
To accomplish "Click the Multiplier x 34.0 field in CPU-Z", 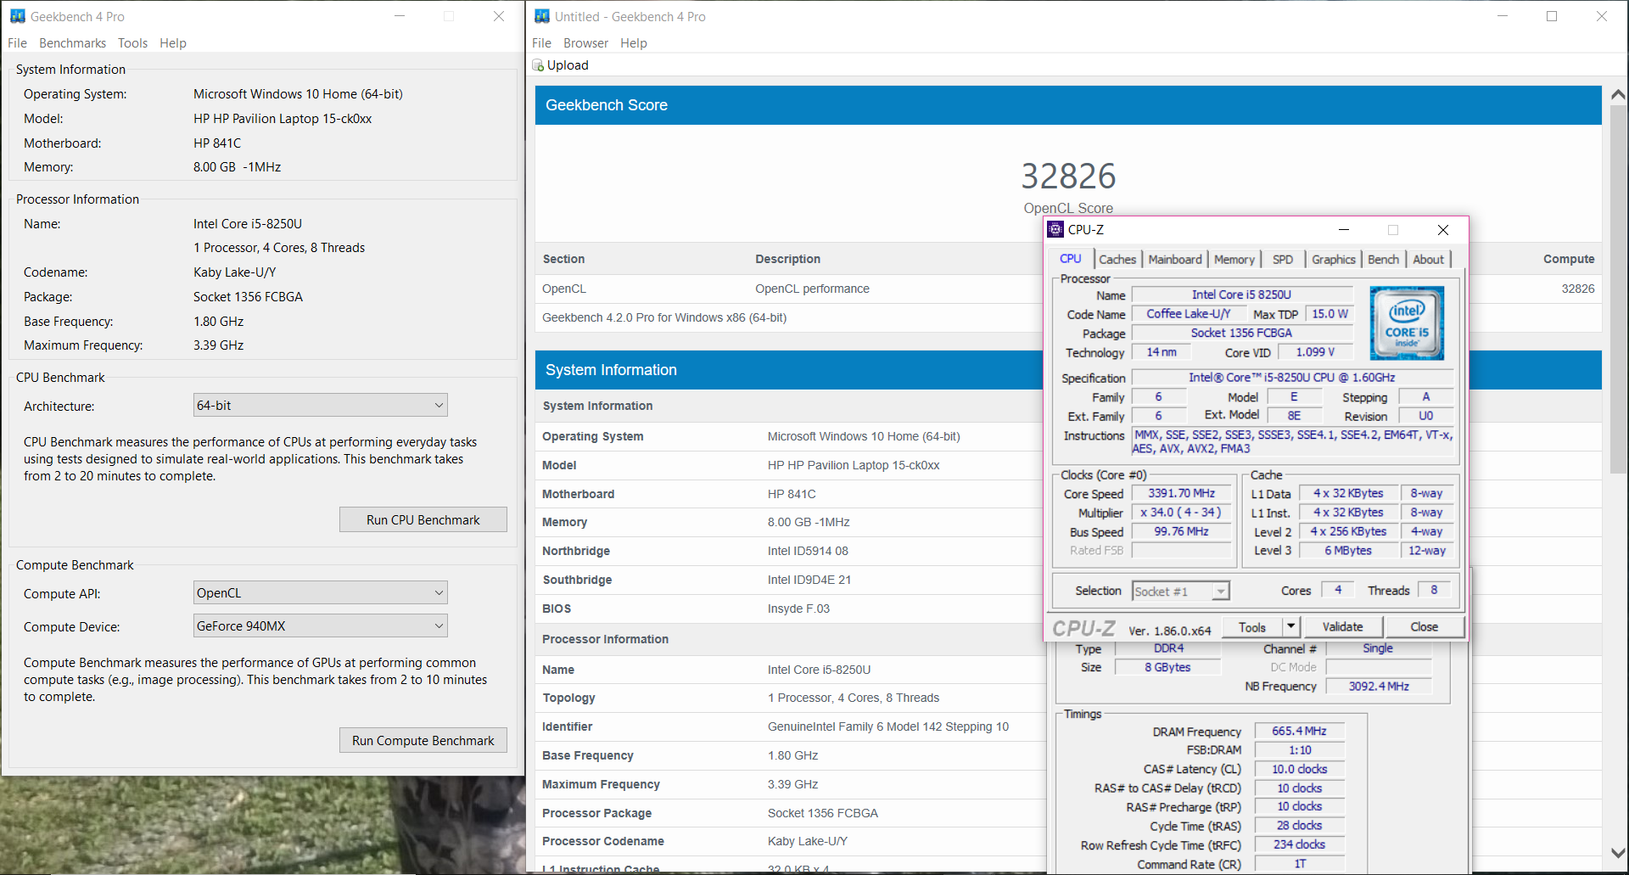I will click(1182, 513).
